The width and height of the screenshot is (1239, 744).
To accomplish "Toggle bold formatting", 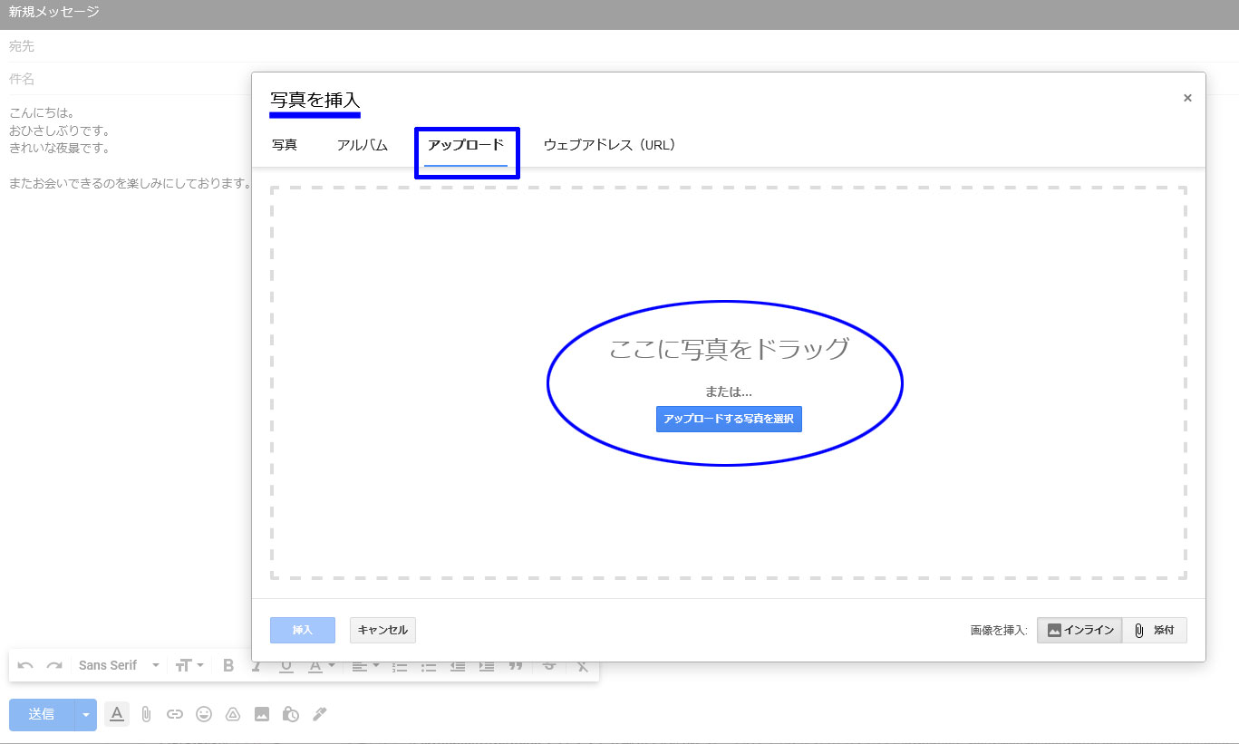I will pos(228,665).
